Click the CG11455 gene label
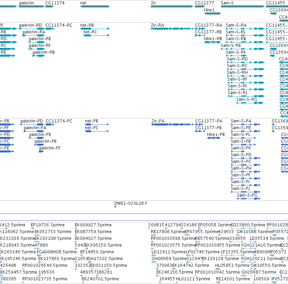Screen dimensions: 288x284 [275, 3]
